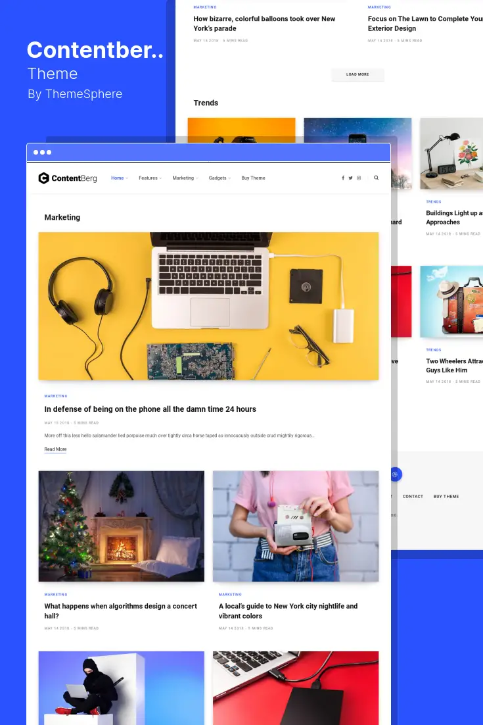Open the Home menu
The image size is (483, 725).
tap(119, 178)
